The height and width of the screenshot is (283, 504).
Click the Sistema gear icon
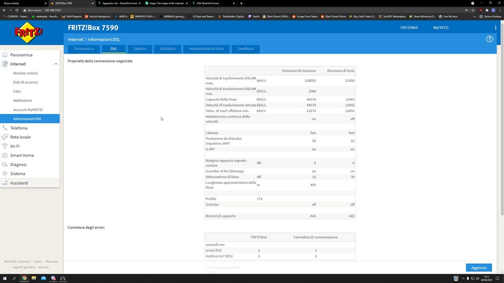(5, 173)
